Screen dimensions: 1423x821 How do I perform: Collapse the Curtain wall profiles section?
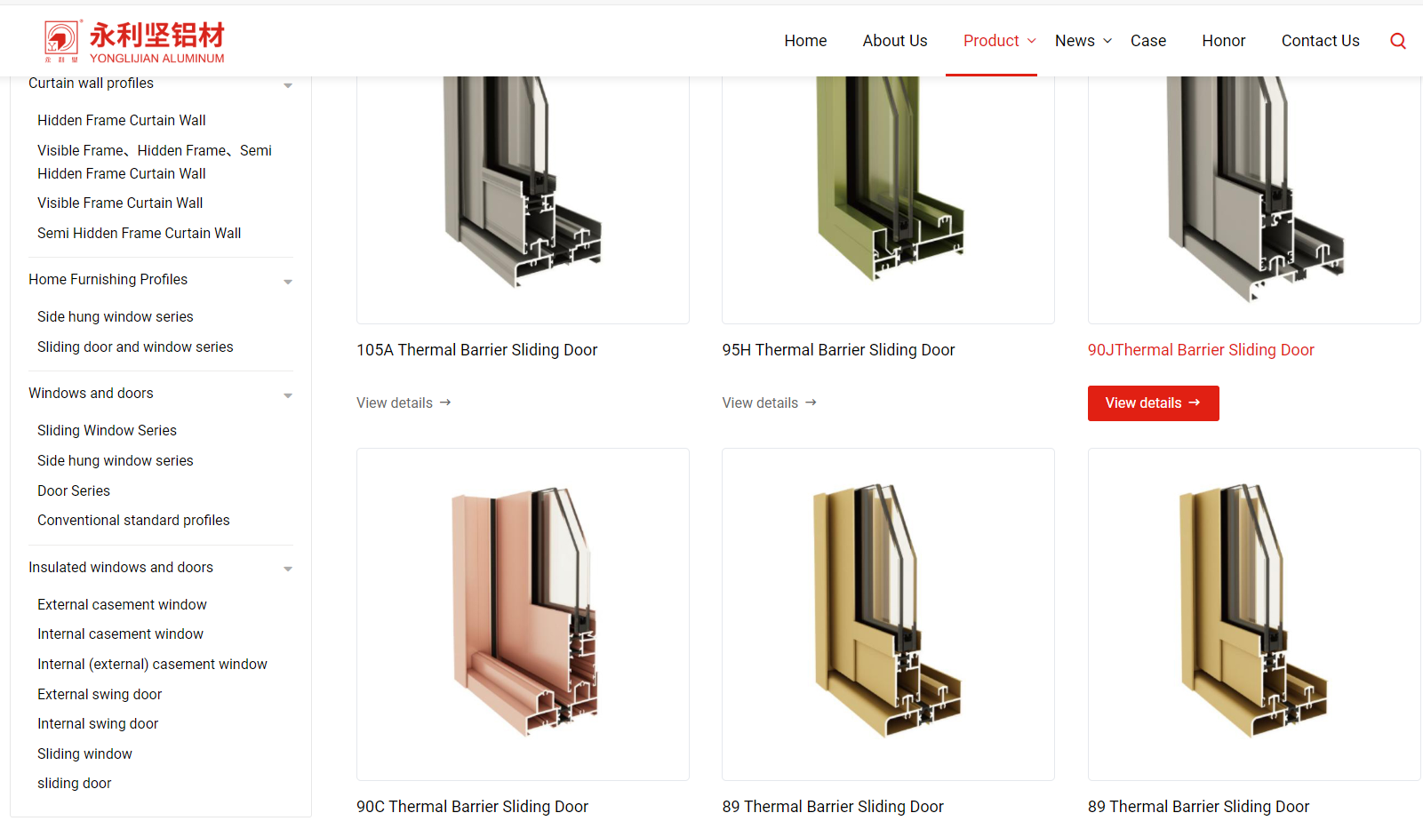click(288, 85)
